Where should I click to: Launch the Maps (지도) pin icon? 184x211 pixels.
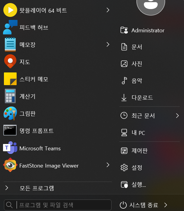10,62
